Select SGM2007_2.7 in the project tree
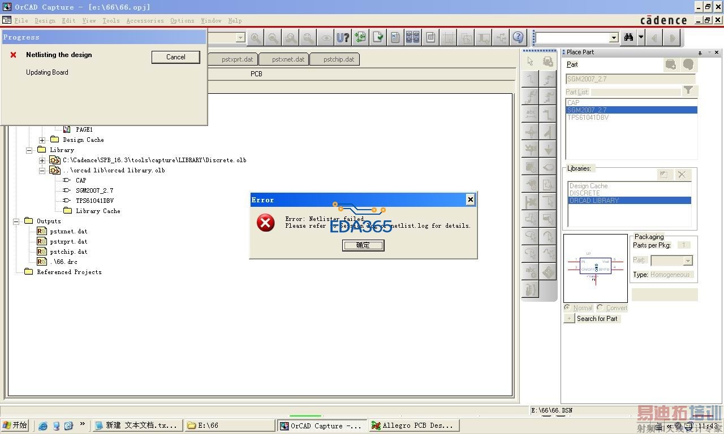This screenshot has height=434, width=724. 94,190
